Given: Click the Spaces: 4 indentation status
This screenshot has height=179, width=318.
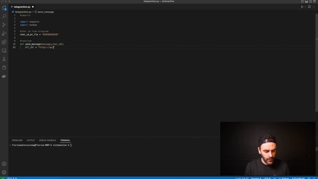Looking at the screenshot, I should 256,178.
